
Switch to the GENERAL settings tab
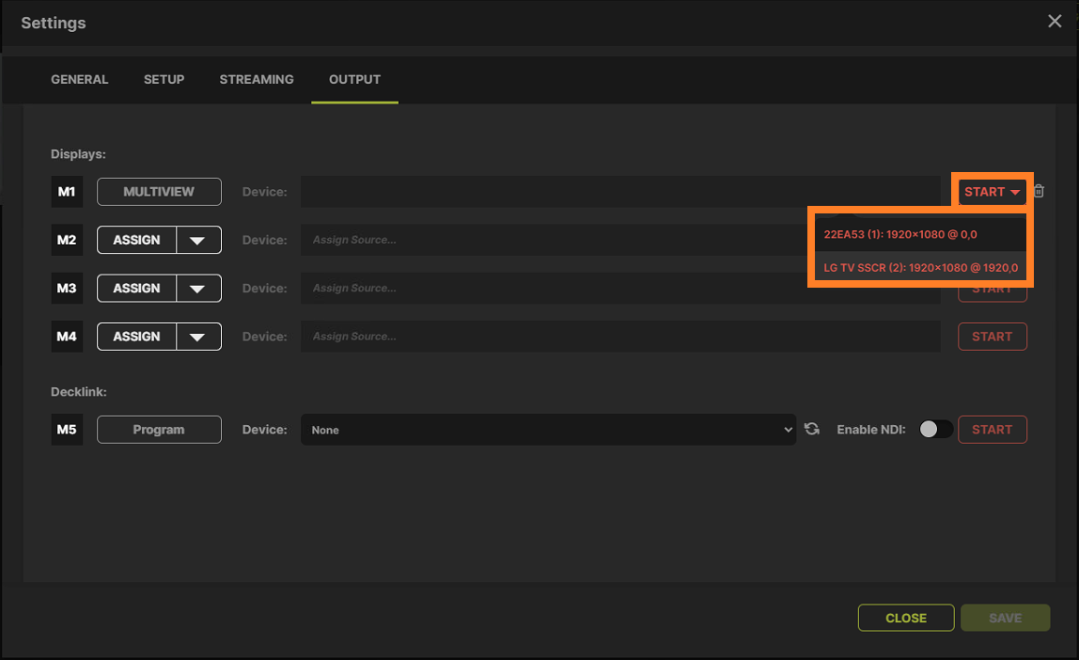[79, 79]
